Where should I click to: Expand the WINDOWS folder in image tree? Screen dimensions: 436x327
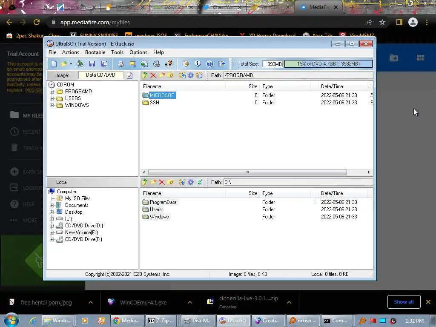coord(52,105)
